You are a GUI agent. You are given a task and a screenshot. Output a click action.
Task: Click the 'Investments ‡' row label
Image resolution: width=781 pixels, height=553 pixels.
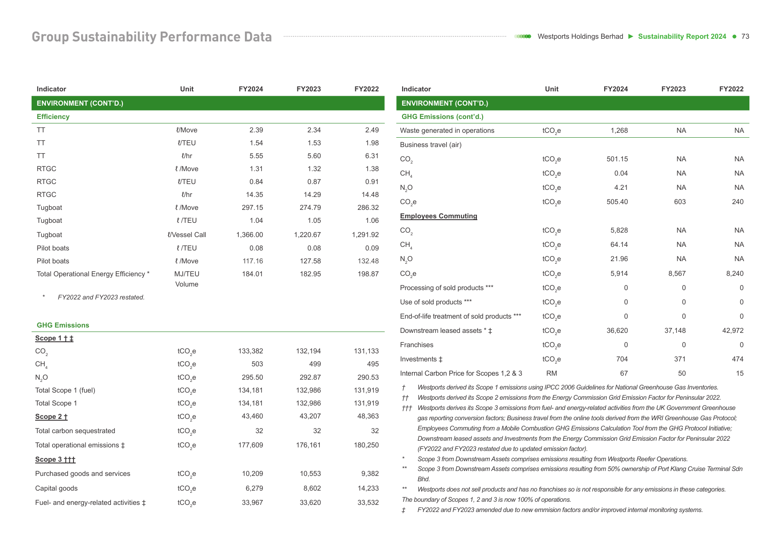point(421,359)
